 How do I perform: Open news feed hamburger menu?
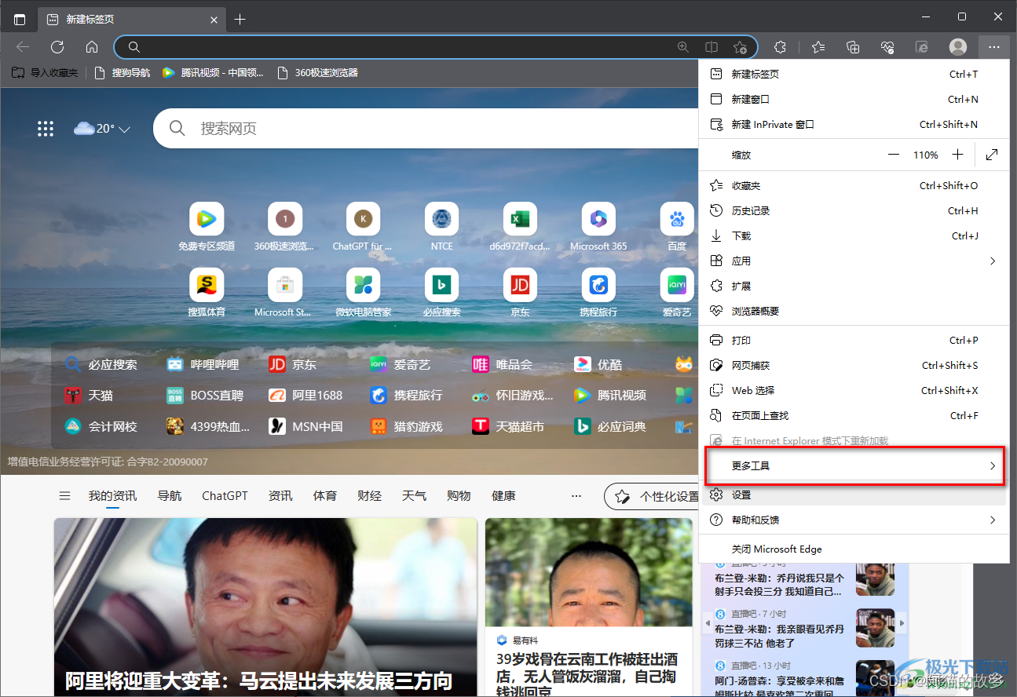click(x=65, y=496)
